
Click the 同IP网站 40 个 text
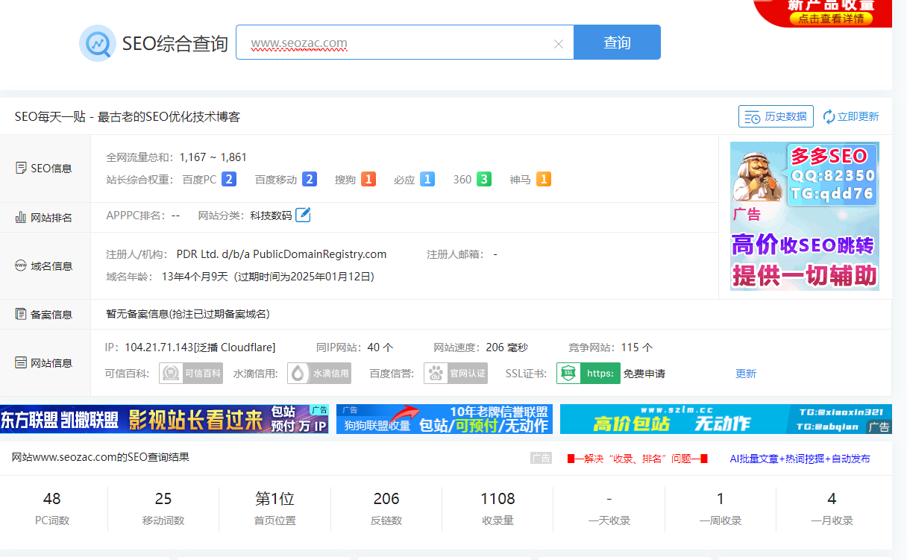[354, 347]
